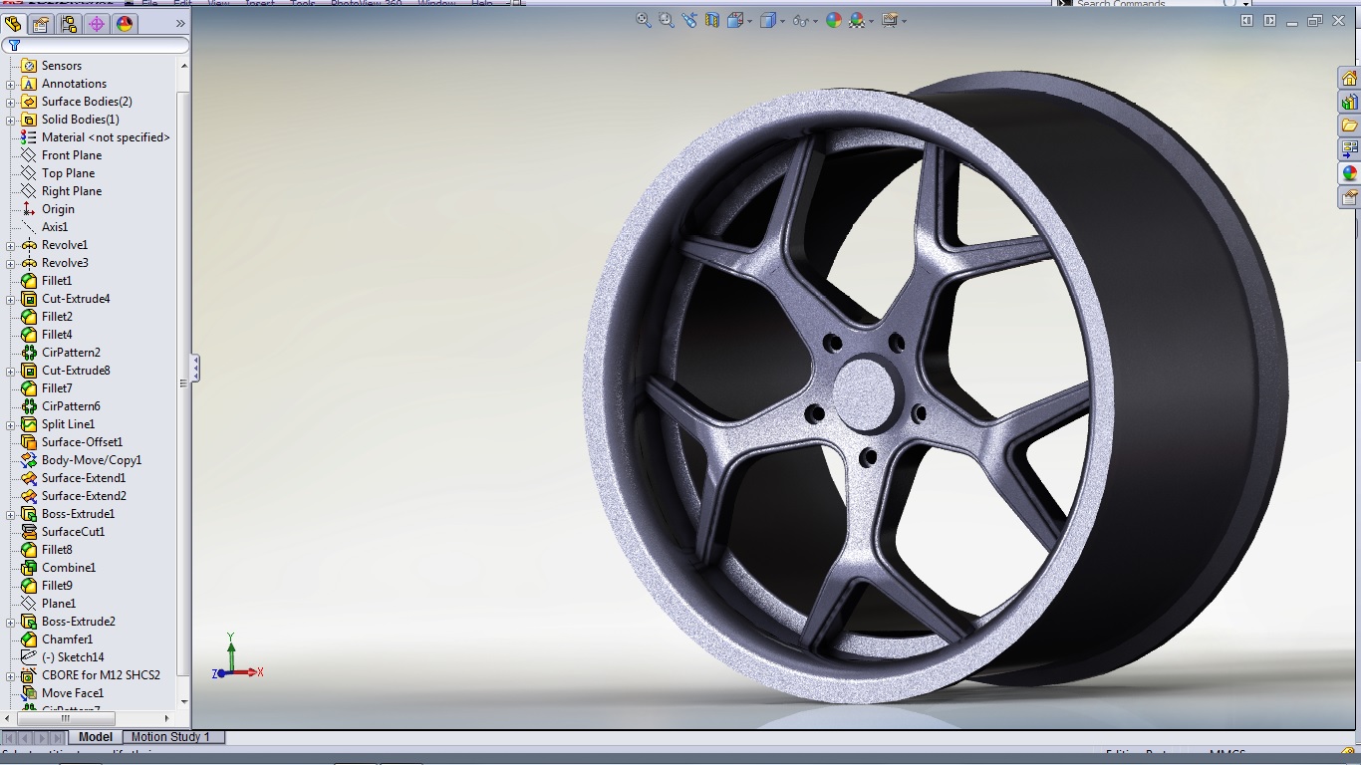Screen dimensions: 1361x765
Task: Open the View Orientation dropdown arrow
Action: 749,21
